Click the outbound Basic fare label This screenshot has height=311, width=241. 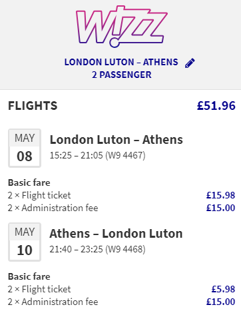click(29, 182)
